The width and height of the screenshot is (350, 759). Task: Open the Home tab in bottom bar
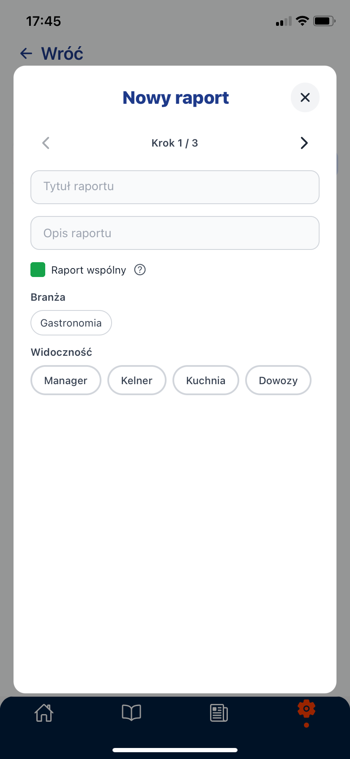pos(44,713)
